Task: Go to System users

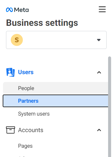Action: 34,114
